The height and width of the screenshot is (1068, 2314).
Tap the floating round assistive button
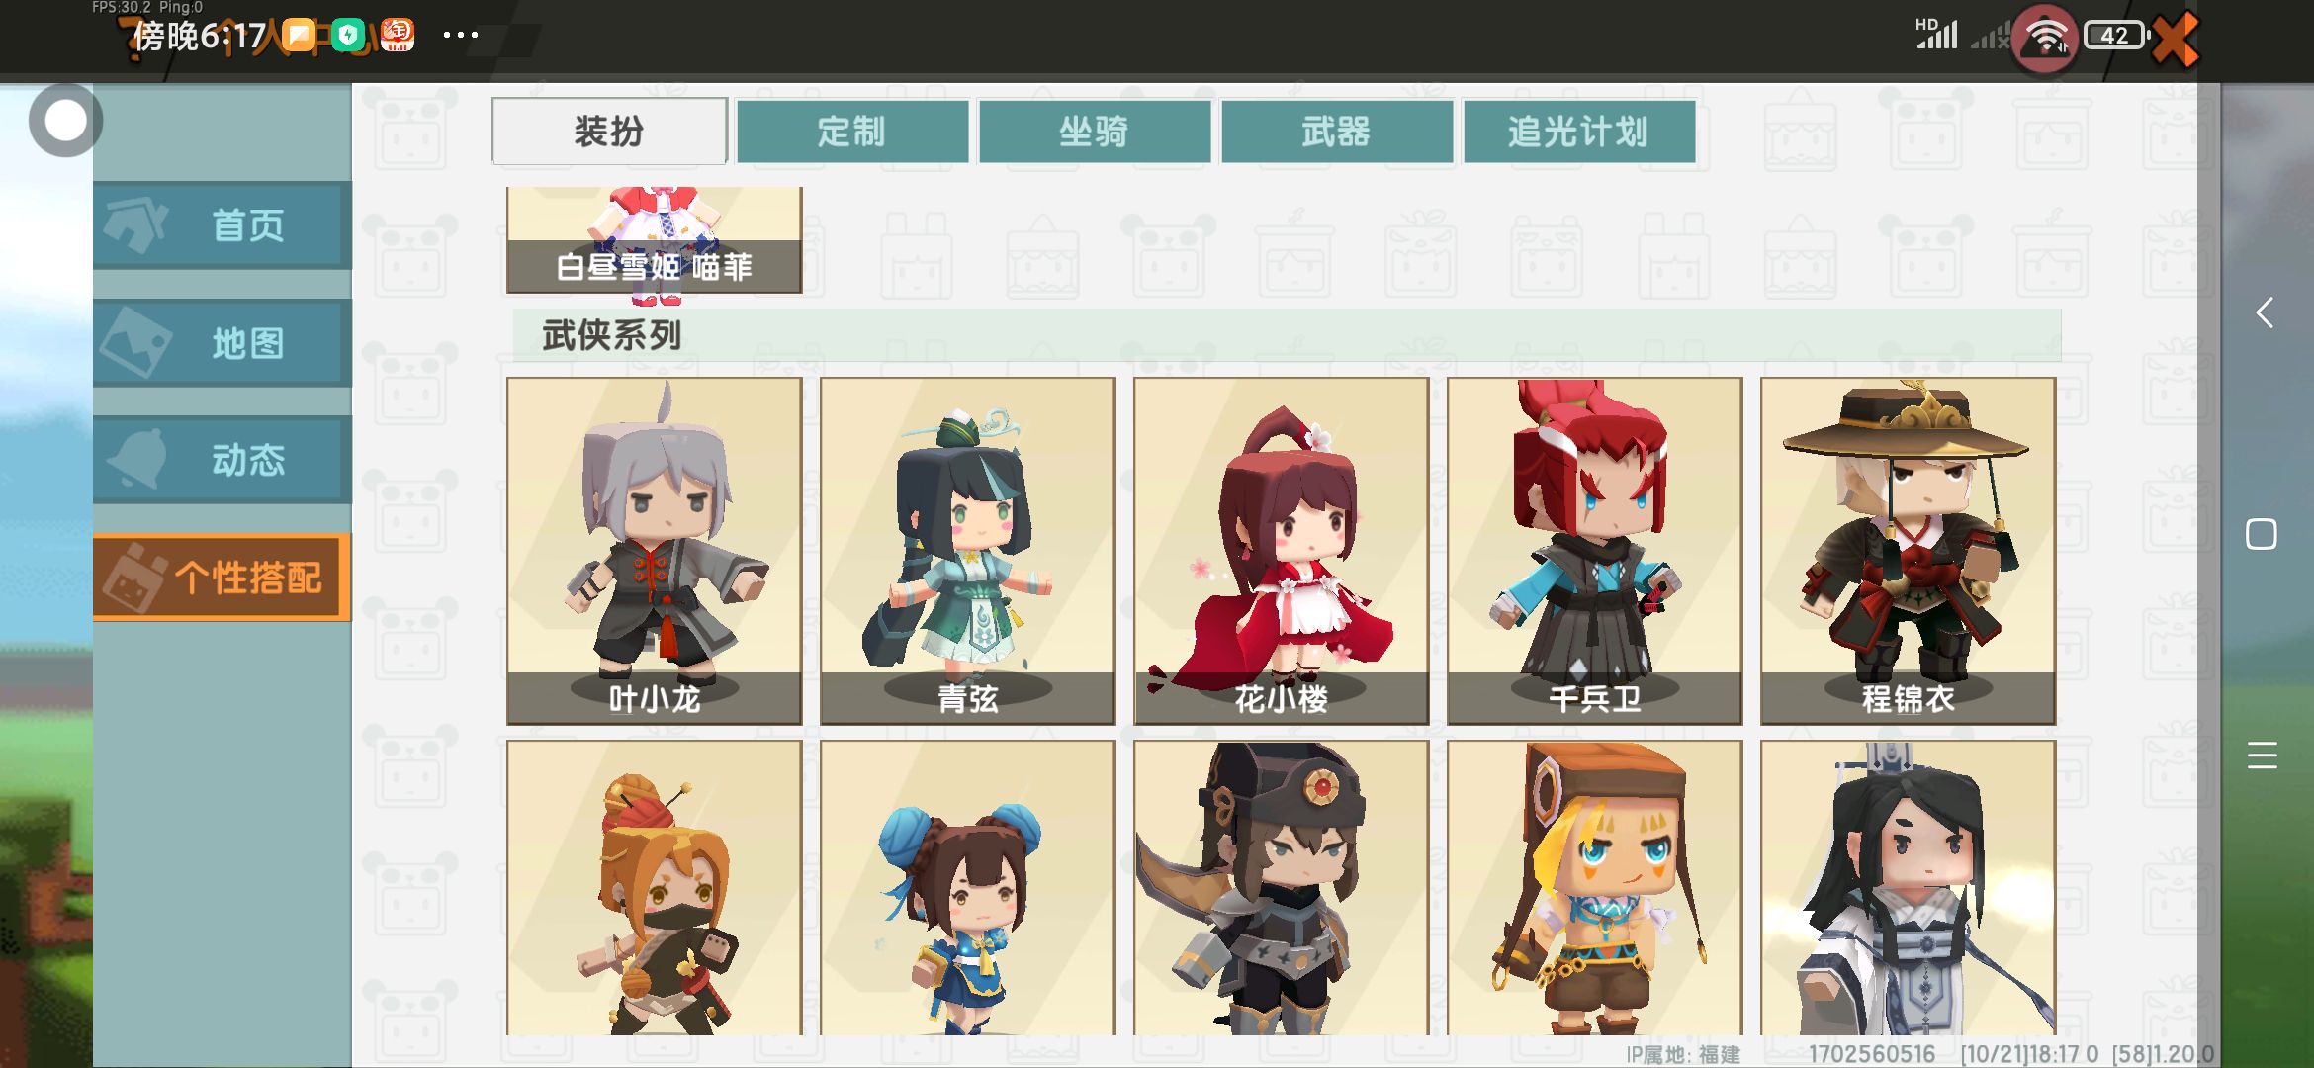[66, 121]
